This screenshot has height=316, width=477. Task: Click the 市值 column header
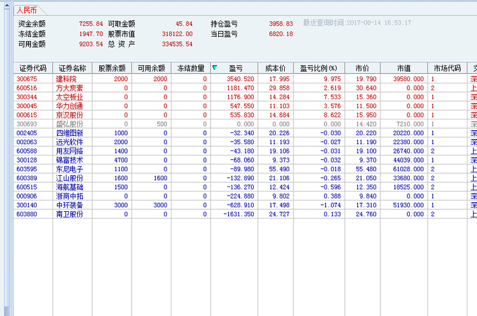(x=404, y=68)
